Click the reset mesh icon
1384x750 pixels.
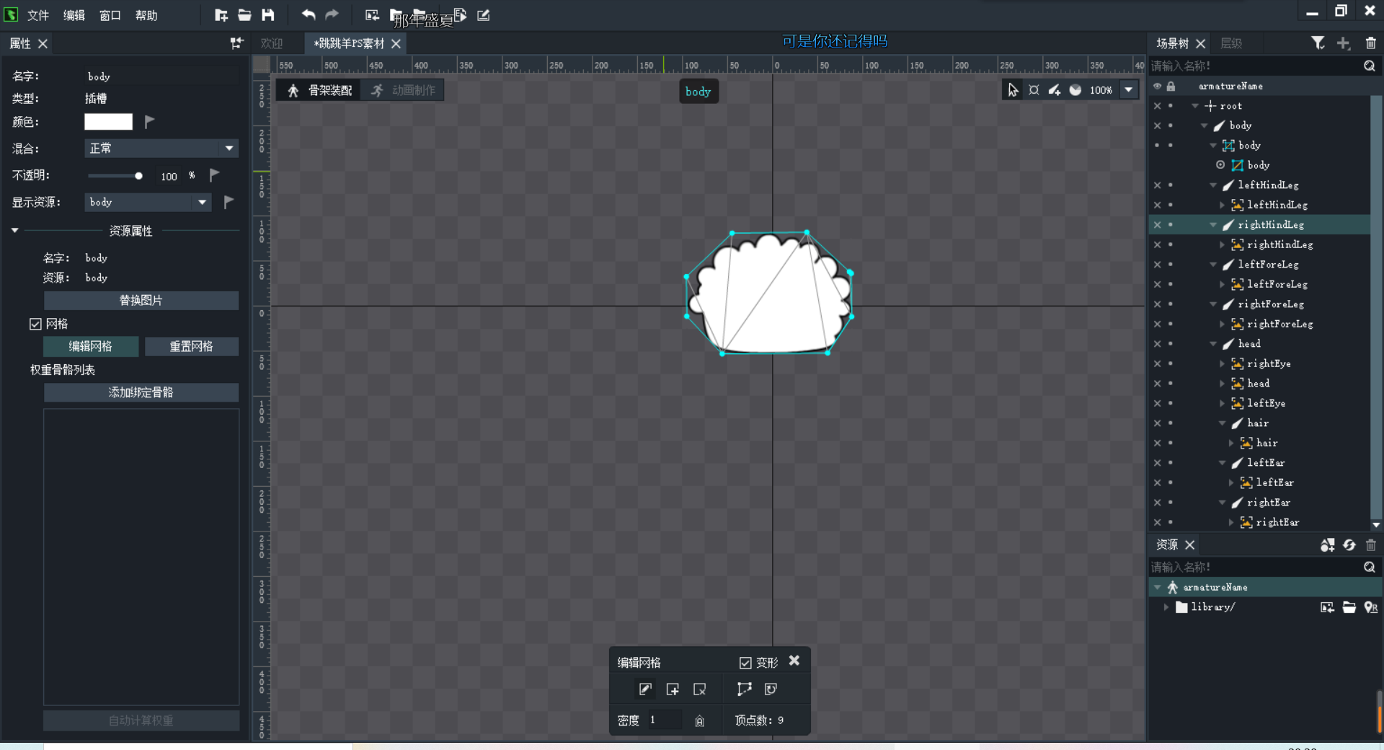(771, 689)
